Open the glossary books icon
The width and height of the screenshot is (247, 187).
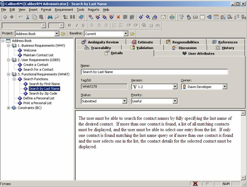click(195, 17)
